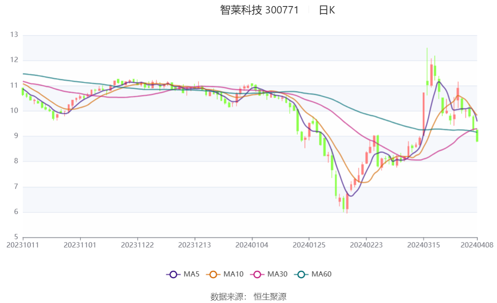This screenshot has width=497, height=303.
Task: Hide the MA10 line using its legend label
Action: [233, 274]
